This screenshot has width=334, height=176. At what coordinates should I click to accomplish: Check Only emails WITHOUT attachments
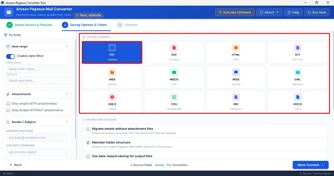tap(8, 110)
